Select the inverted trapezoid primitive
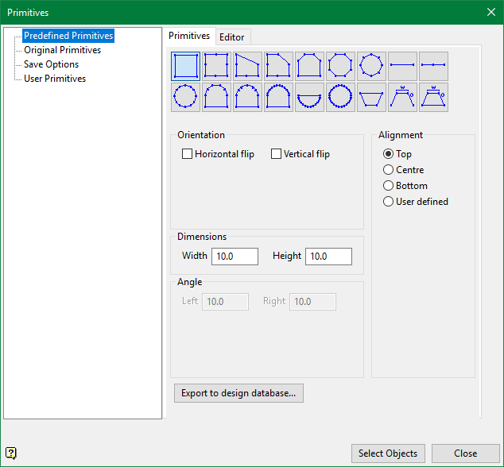The width and height of the screenshot is (504, 467). [x=371, y=97]
